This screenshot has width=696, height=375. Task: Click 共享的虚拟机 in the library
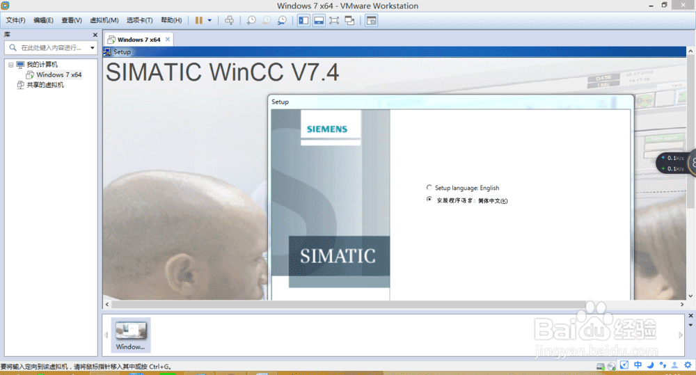45,85
